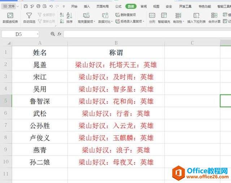Switch to the 插入 tab
Screen dimensions: 231x183
(87, 7)
